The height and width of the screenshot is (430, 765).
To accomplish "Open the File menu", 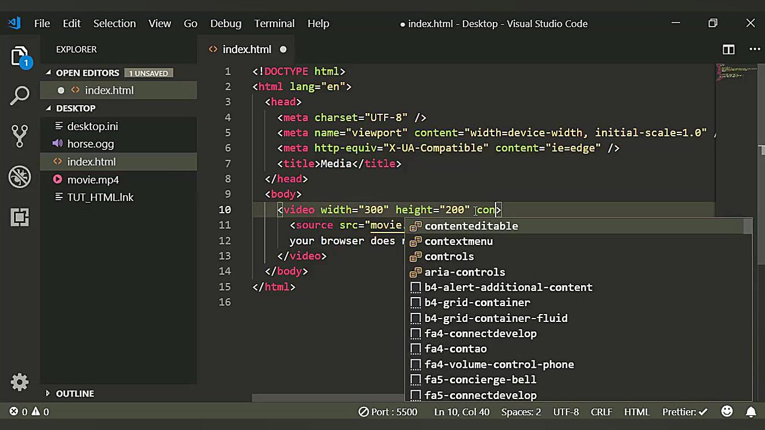I will [42, 23].
